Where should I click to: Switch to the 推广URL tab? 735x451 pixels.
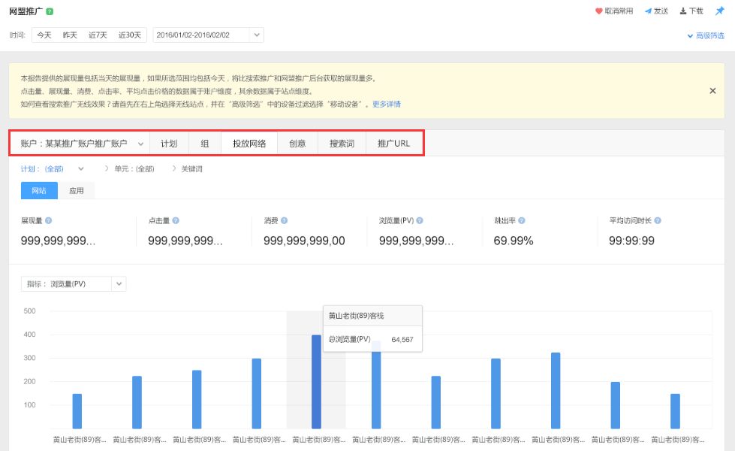tap(393, 144)
